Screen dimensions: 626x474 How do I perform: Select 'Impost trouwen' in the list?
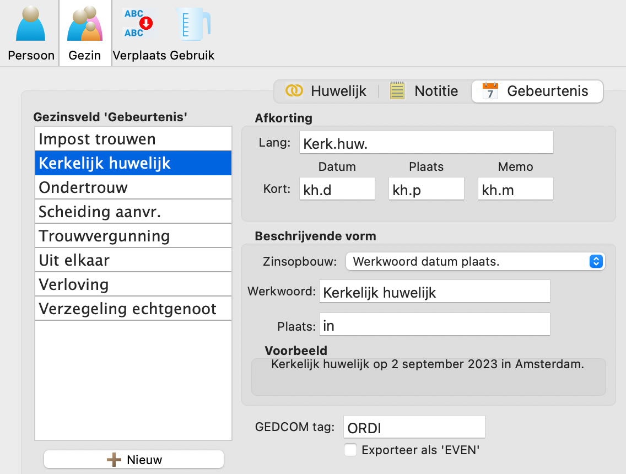coord(133,139)
